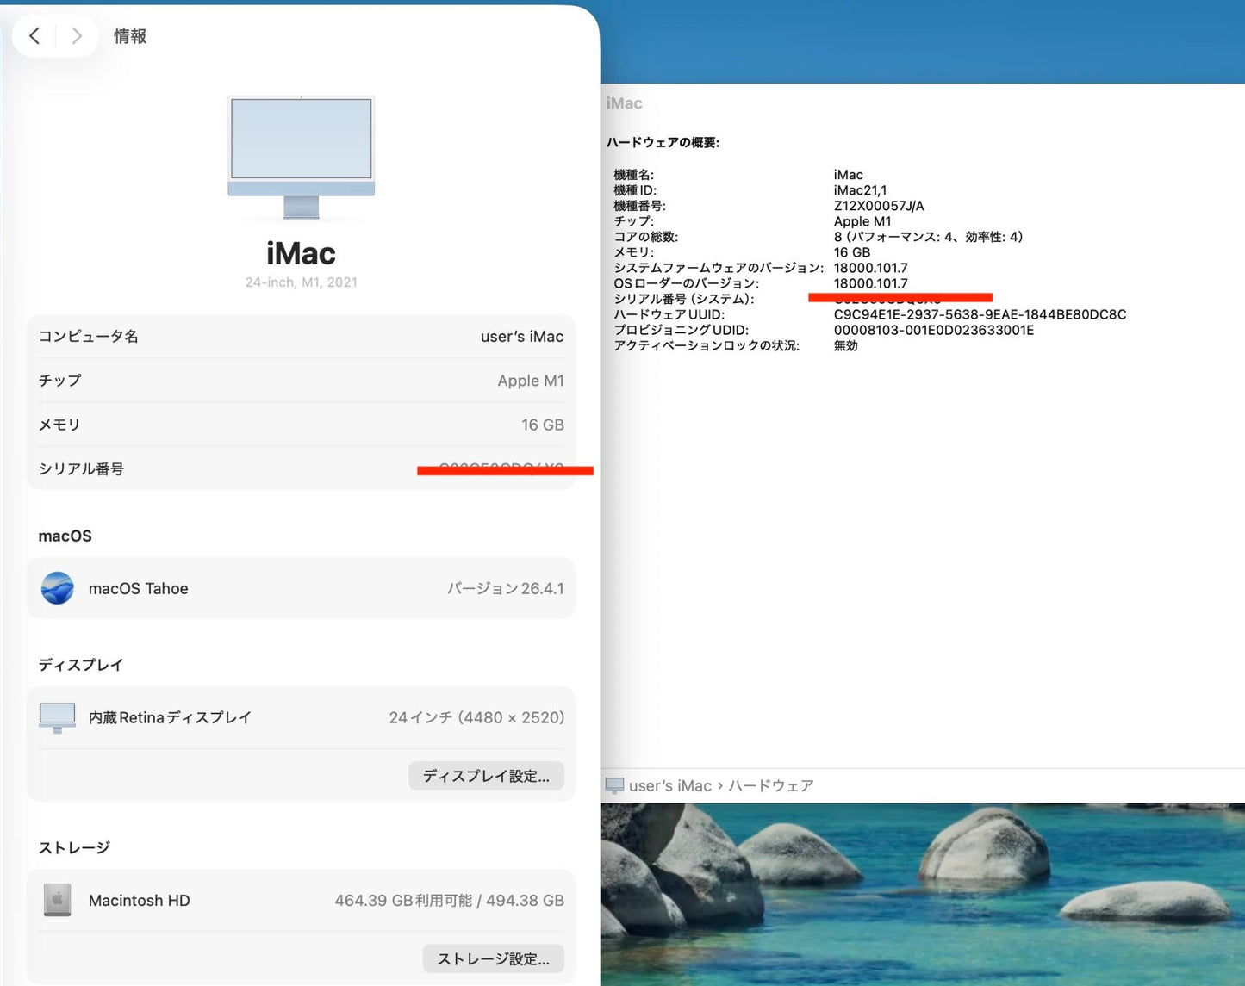Click the コアの総数 value in system report
Viewport: 1245px width, 986px height.
928,237
